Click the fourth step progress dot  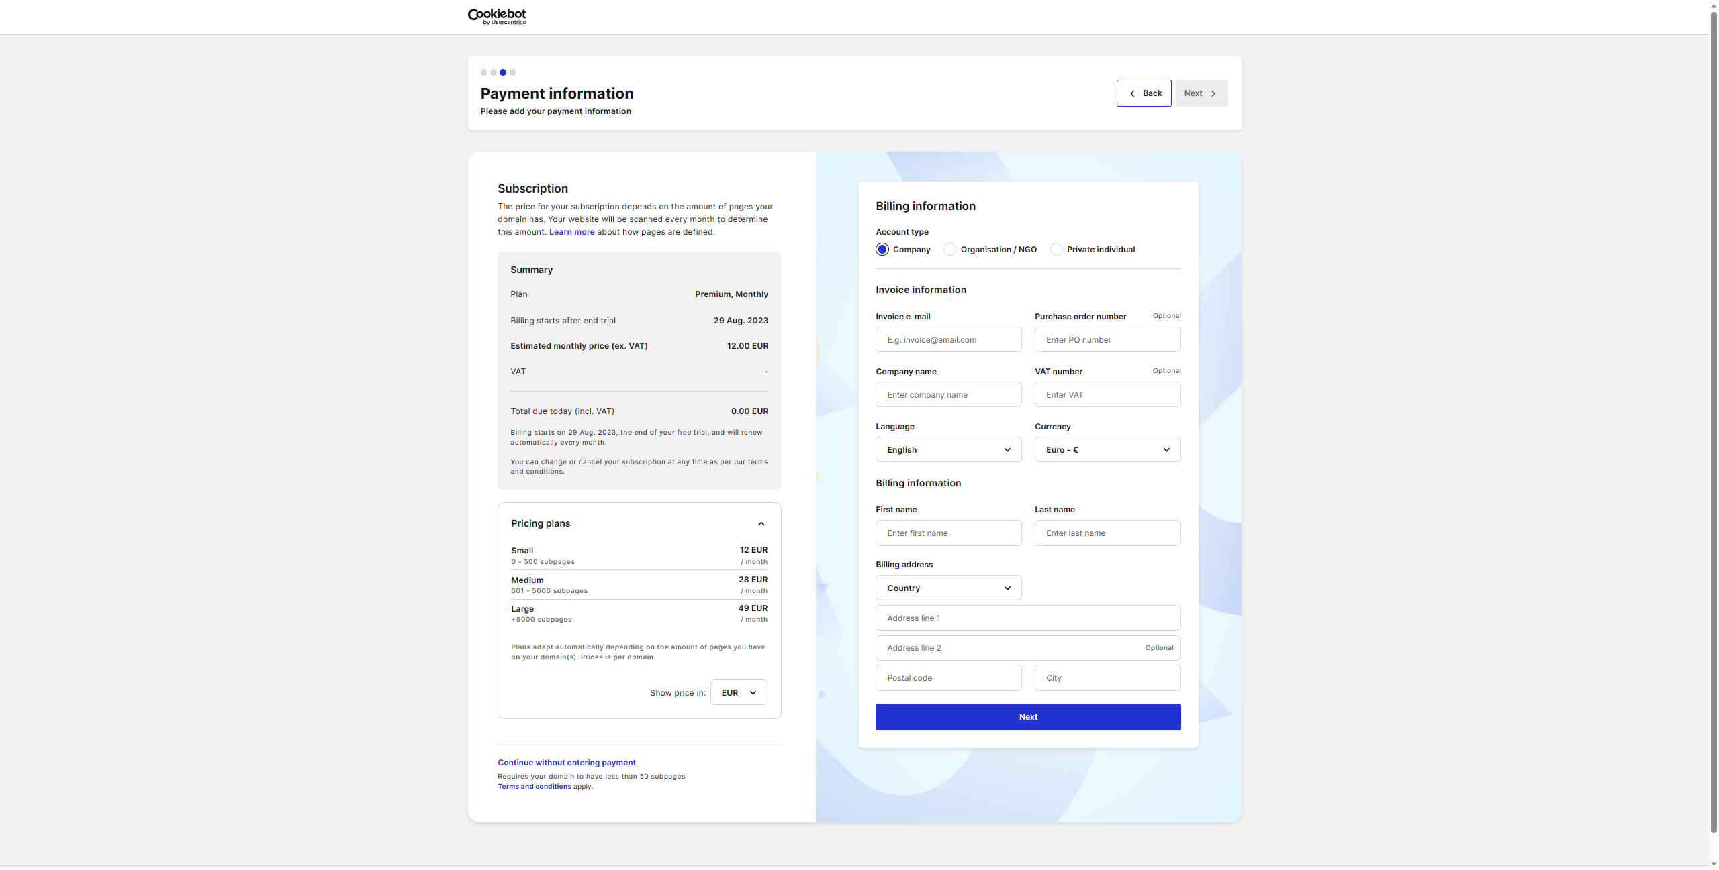(512, 72)
